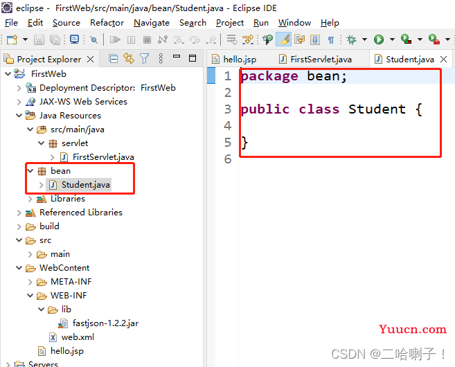Select web.xml in the tree
455x367 pixels.
[78, 337]
